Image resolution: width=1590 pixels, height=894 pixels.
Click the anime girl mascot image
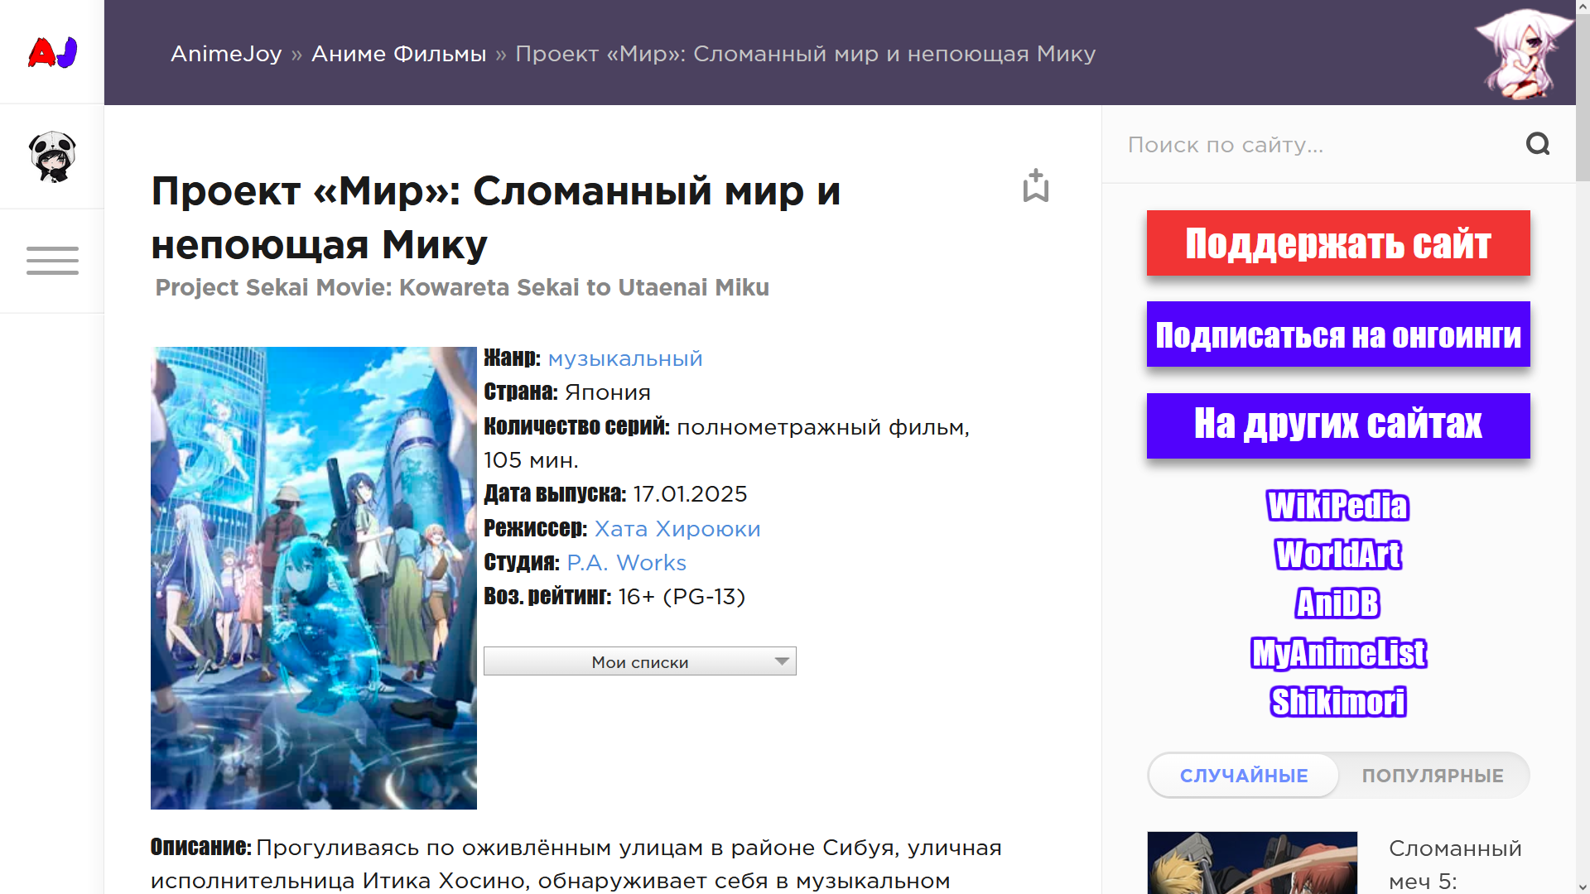click(1522, 52)
